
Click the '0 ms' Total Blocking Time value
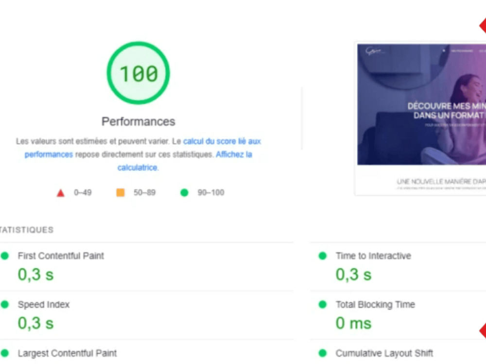pos(353,323)
